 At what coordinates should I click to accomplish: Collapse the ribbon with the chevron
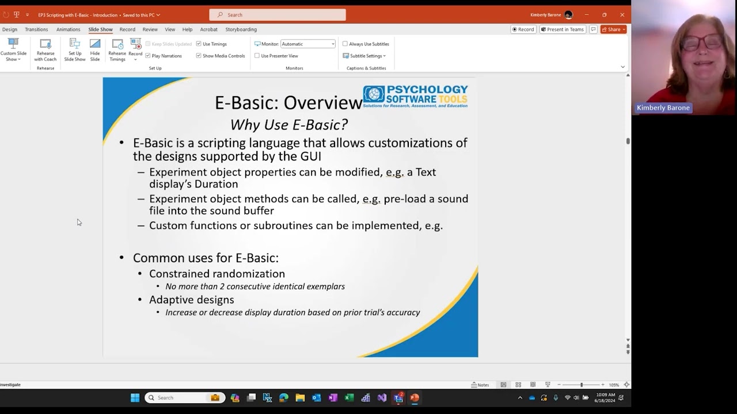tap(622, 67)
